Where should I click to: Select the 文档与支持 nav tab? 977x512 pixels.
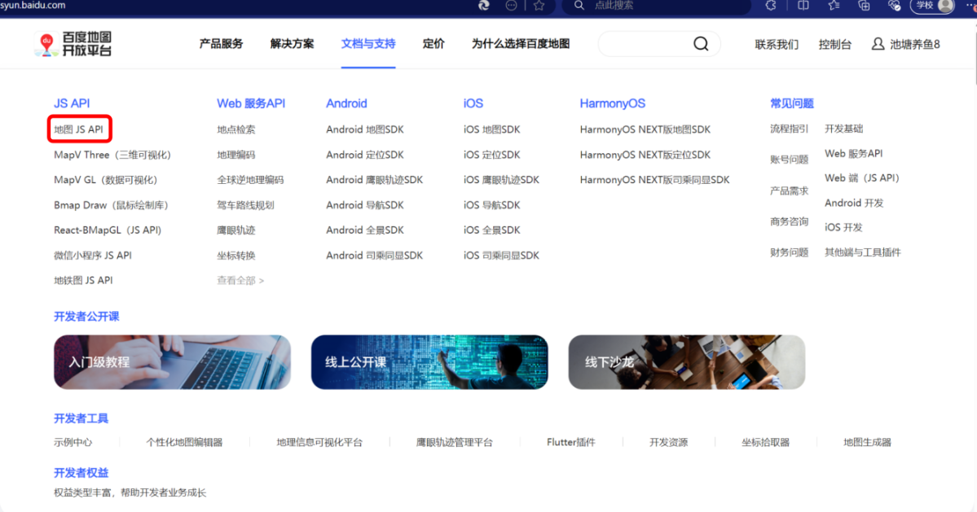point(368,43)
